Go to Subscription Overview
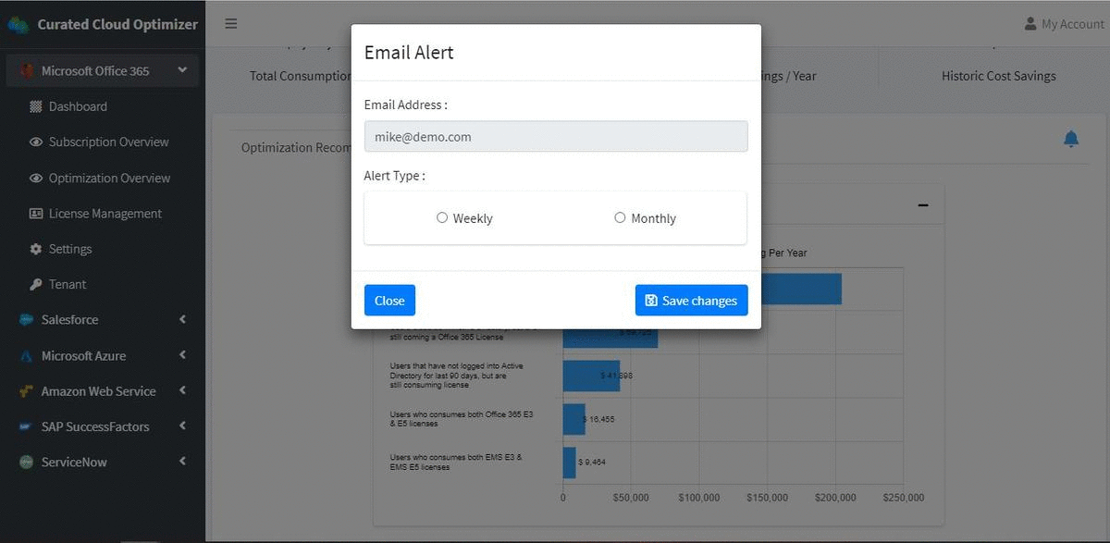1110x543 pixels. [x=108, y=142]
